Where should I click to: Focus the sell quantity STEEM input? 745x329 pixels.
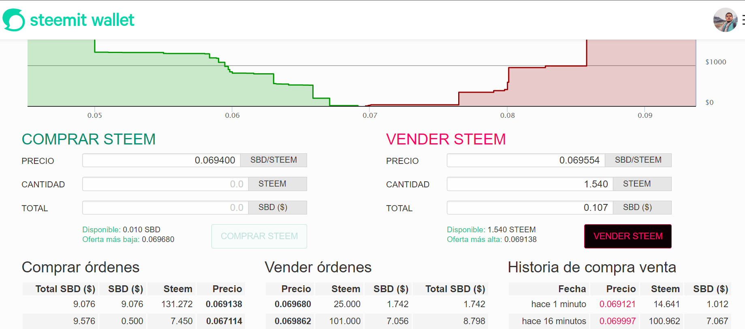tap(530, 184)
